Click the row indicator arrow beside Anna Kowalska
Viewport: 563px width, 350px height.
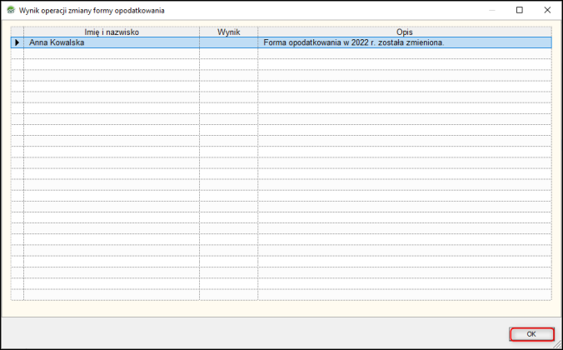pos(17,42)
